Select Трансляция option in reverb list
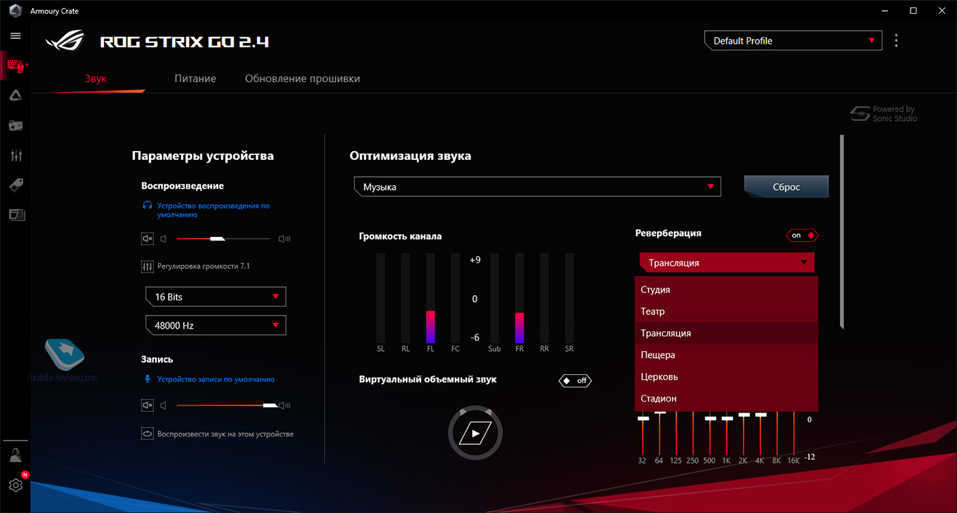Image resolution: width=957 pixels, height=513 pixels. [726, 333]
